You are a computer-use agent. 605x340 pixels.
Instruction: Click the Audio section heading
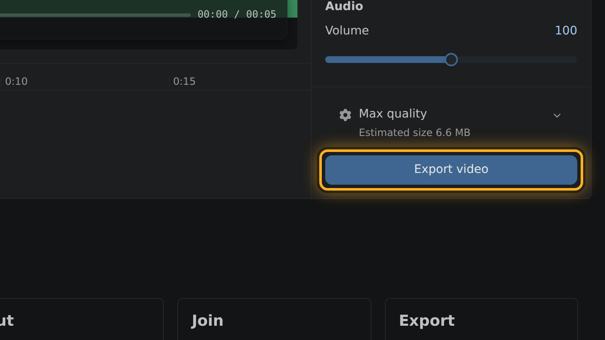pos(344,6)
